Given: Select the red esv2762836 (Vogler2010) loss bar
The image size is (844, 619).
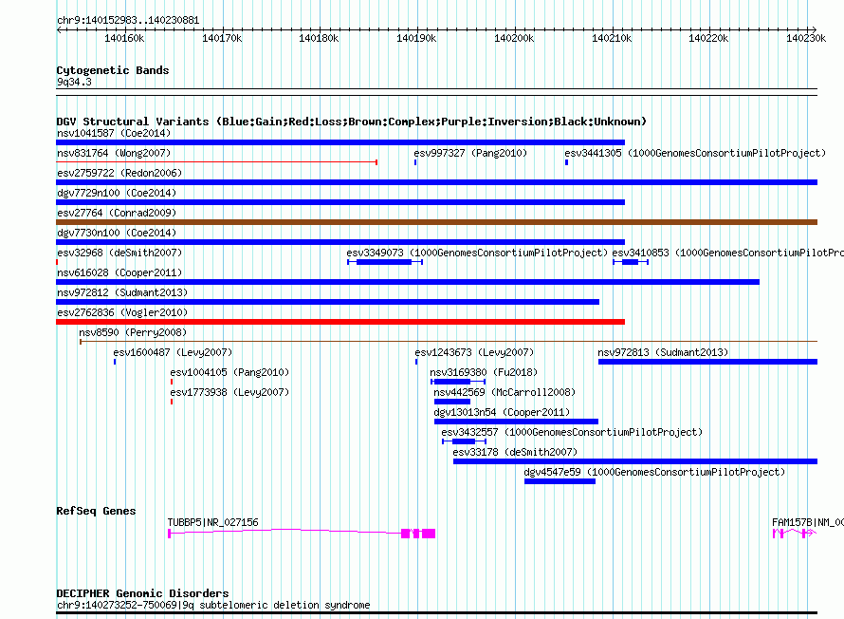Looking at the screenshot, I should (340, 322).
